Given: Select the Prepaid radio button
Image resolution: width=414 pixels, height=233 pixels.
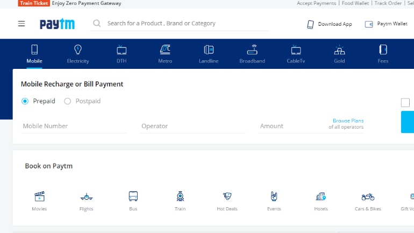Looking at the screenshot, I should pyautogui.click(x=25, y=101).
